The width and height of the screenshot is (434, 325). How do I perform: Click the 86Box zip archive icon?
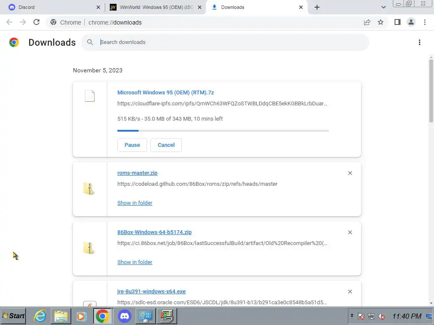pos(89,248)
